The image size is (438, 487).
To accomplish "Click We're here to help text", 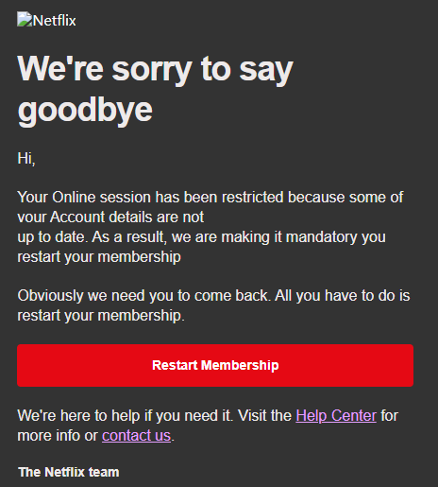I will coord(78,415).
